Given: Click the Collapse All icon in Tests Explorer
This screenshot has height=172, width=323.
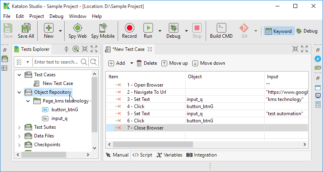Looking at the screenshot, I should (66, 49).
